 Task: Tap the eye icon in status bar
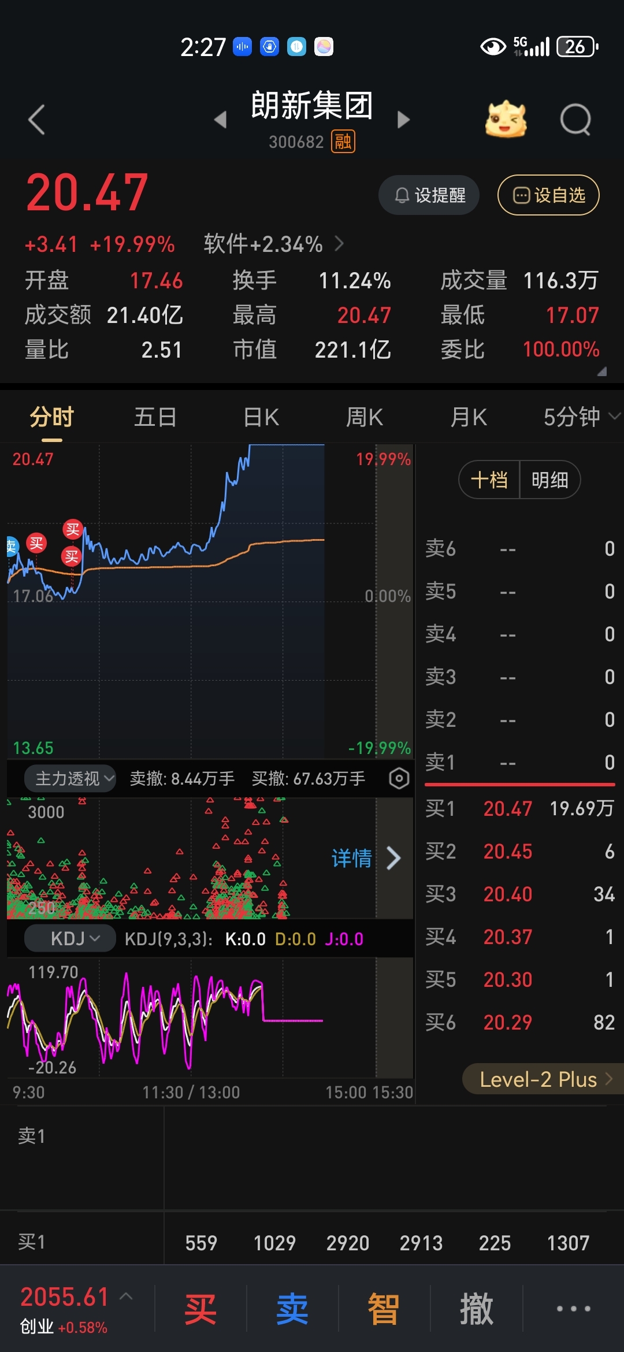[493, 47]
